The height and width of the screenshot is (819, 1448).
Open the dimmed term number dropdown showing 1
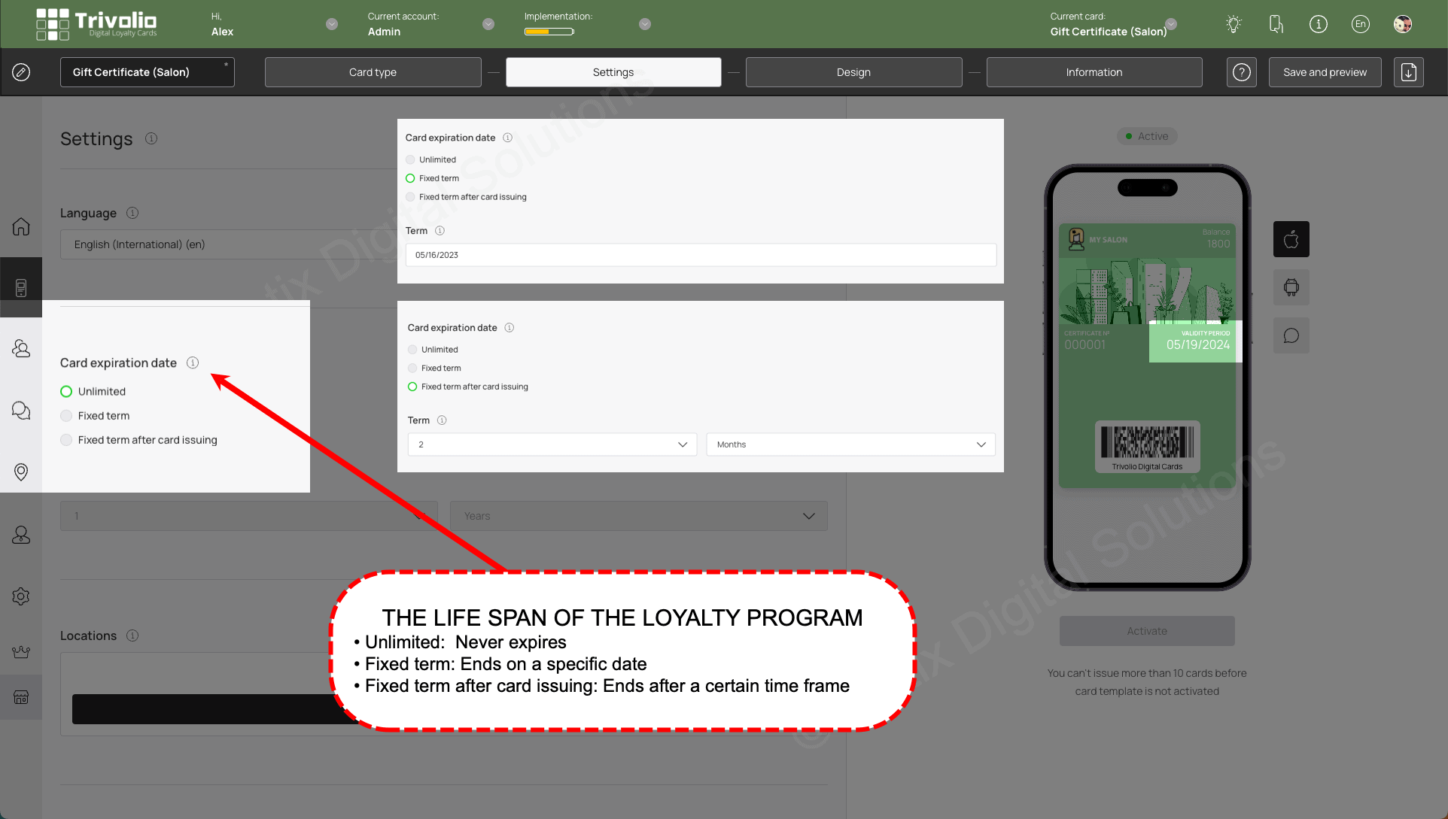click(x=249, y=516)
